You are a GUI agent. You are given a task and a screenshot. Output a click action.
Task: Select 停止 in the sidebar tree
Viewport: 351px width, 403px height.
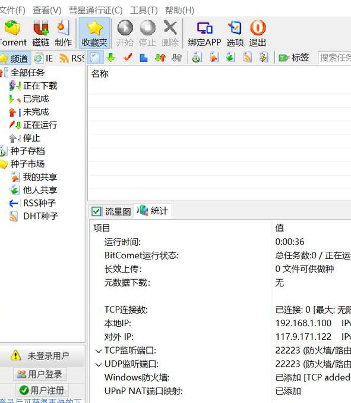[31, 138]
